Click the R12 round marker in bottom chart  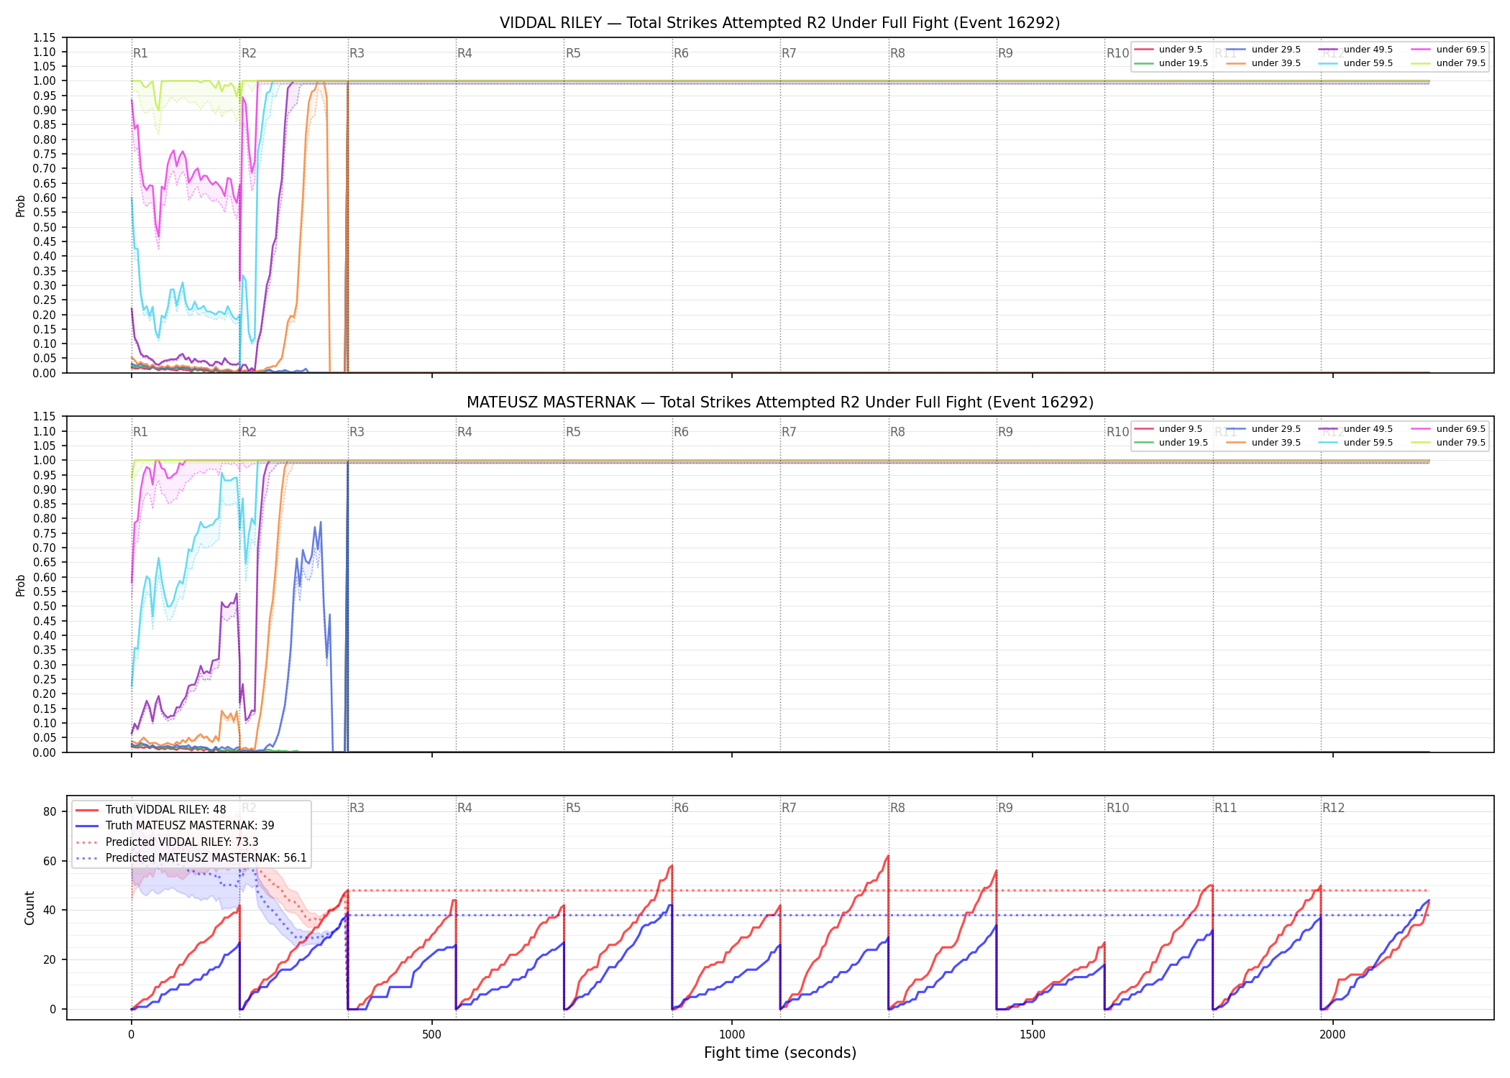click(1333, 808)
